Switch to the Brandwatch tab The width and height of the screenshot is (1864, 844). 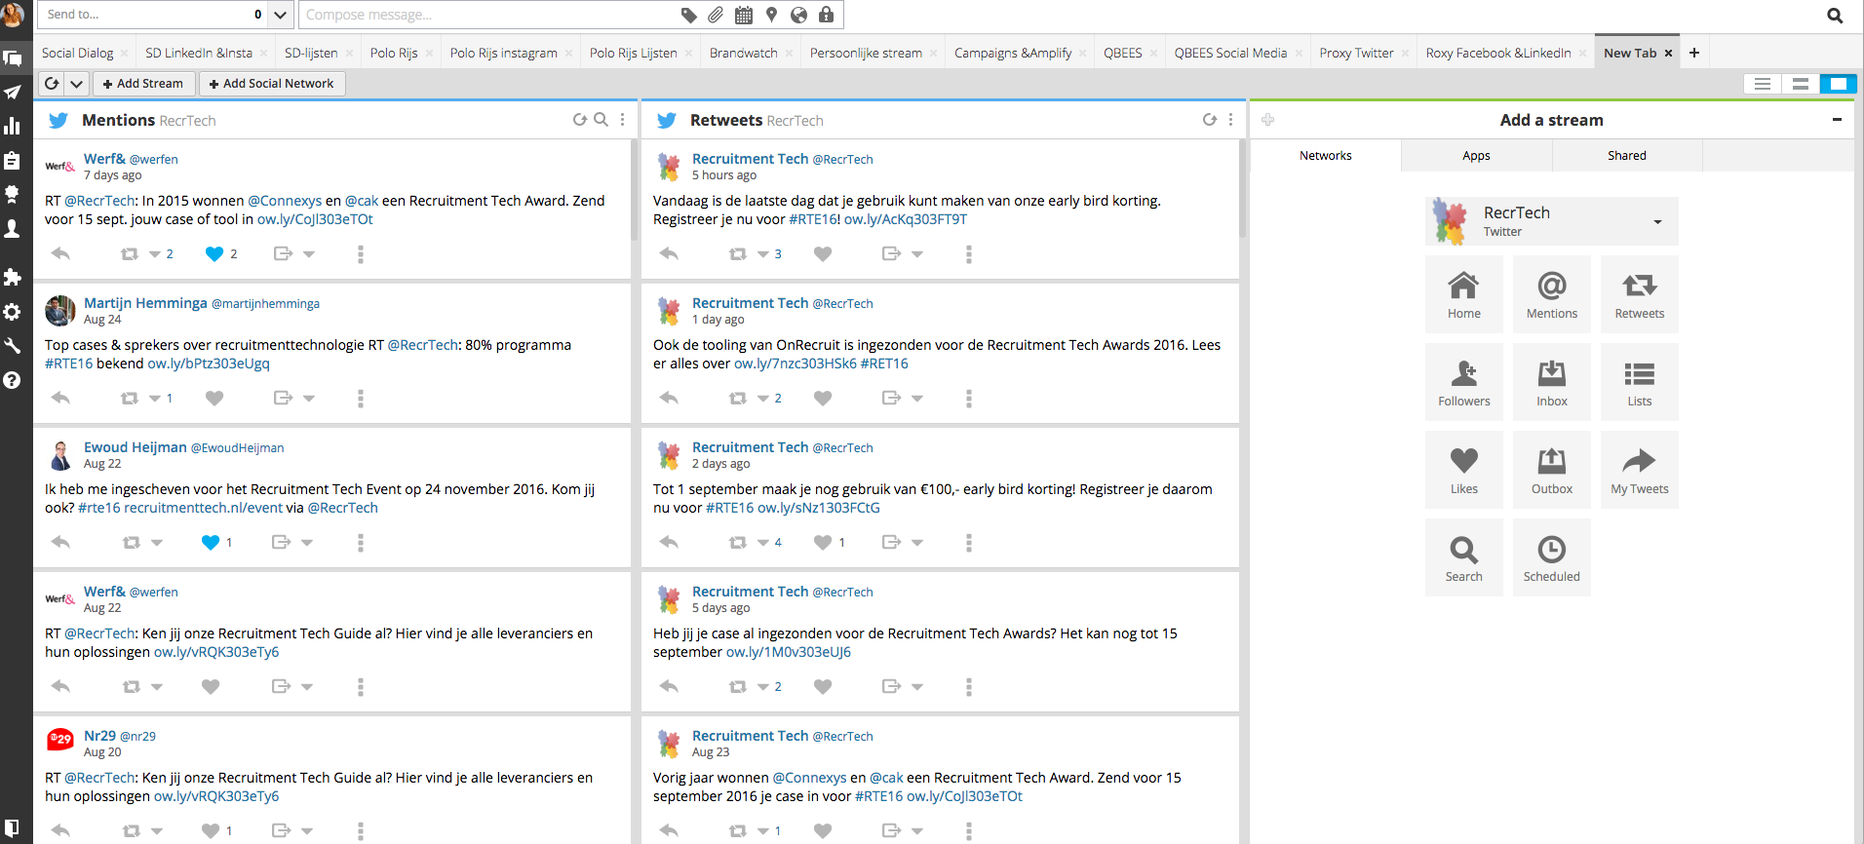click(744, 53)
